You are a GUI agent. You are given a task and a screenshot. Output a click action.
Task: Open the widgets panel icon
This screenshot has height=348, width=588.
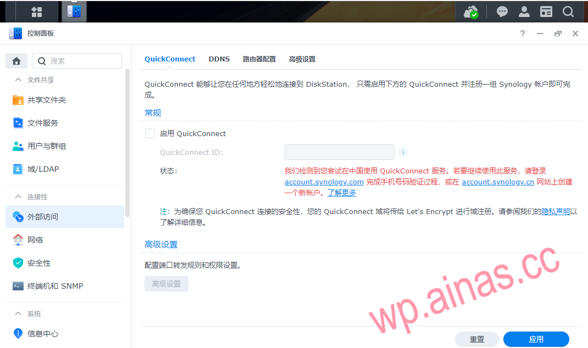546,12
